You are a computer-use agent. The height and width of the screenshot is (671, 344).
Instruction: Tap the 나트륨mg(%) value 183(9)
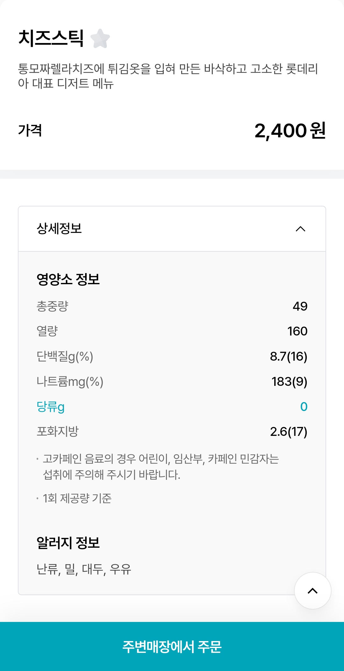(x=289, y=381)
